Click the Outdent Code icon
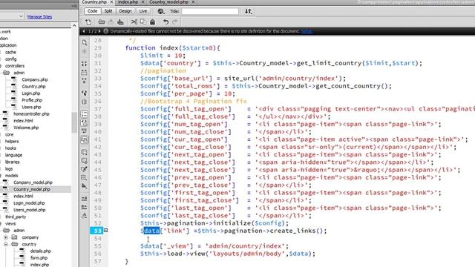The image size is (475, 267). pyautogui.click(x=84, y=207)
